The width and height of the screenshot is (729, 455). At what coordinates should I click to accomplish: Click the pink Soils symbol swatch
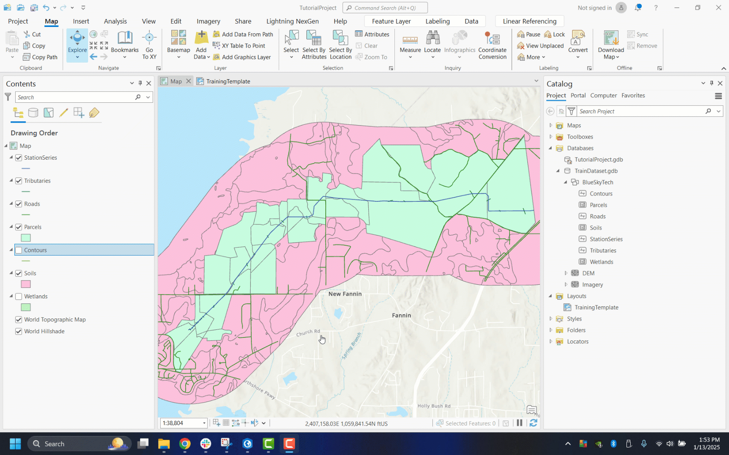(26, 284)
